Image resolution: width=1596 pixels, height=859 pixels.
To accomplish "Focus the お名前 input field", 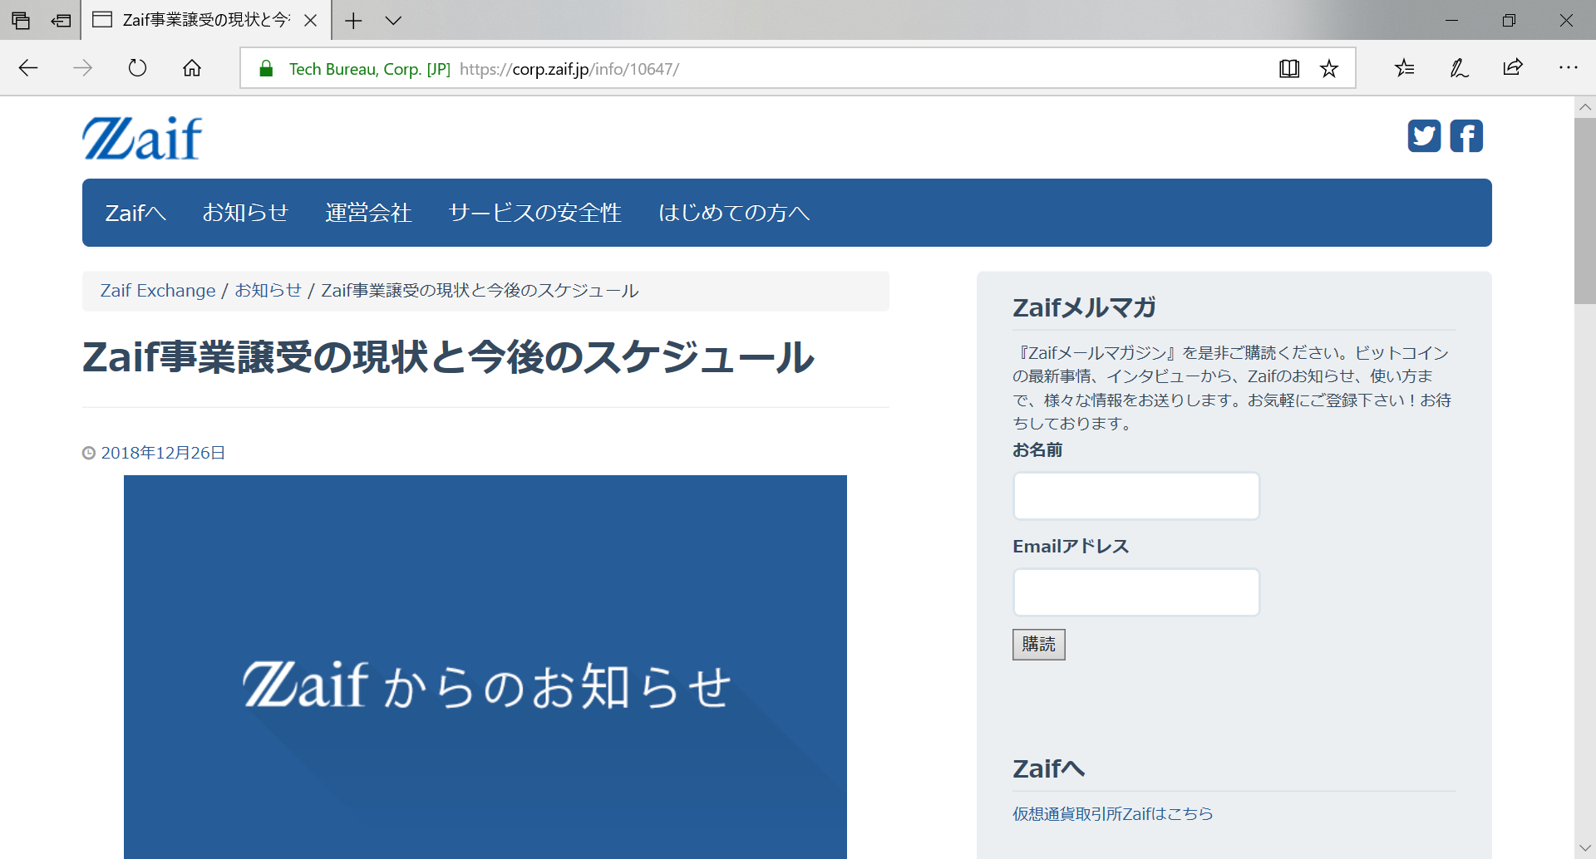I will pos(1136,496).
